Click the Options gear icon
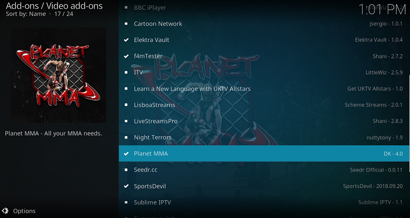 pyautogui.click(x=5, y=211)
